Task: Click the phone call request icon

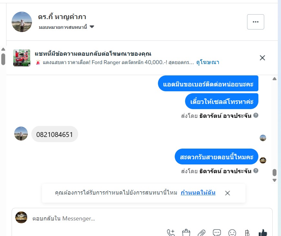Action: point(171,232)
